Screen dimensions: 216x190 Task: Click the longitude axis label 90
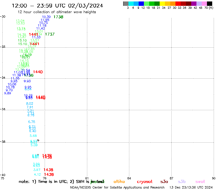tap(214, 178)
